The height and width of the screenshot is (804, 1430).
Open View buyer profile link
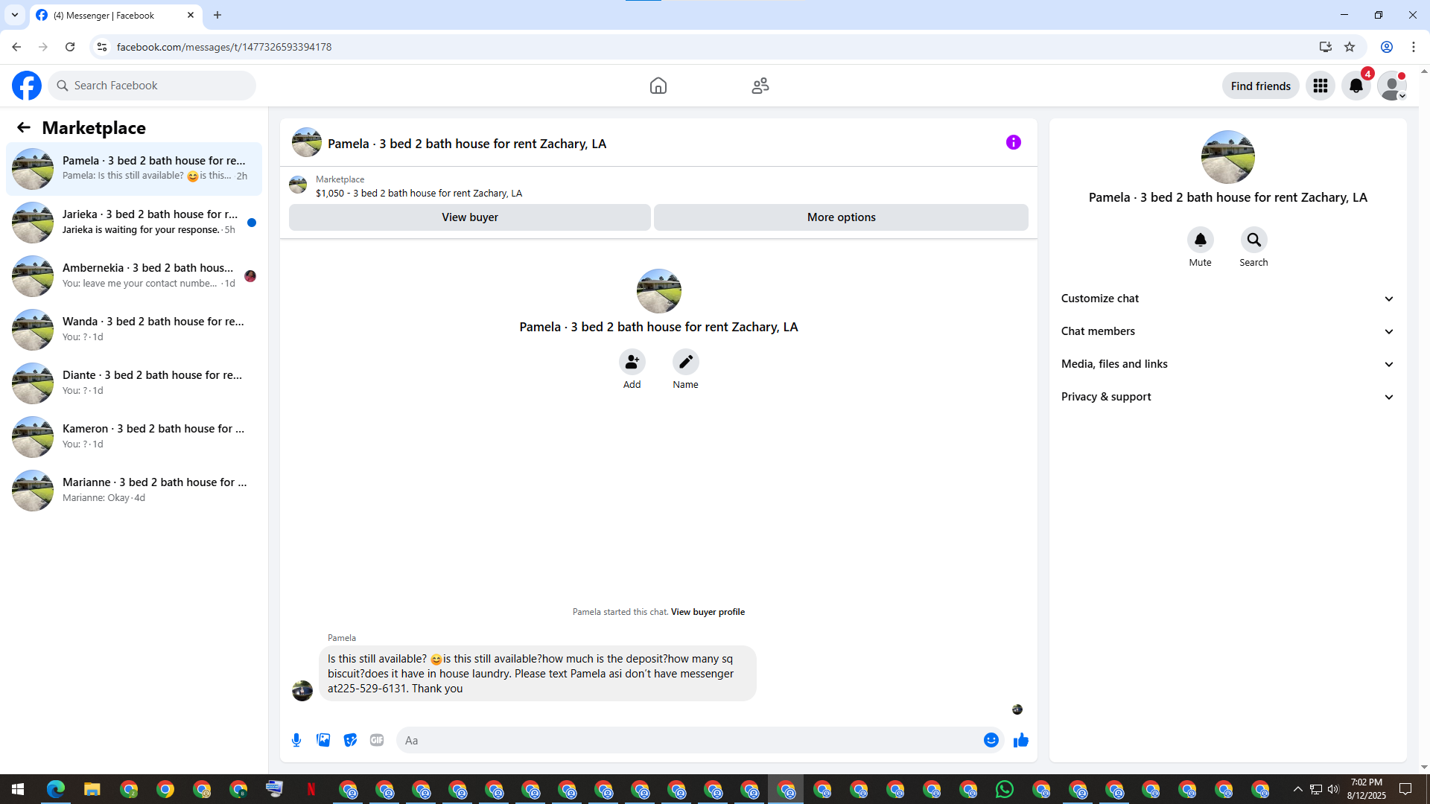[x=708, y=612]
